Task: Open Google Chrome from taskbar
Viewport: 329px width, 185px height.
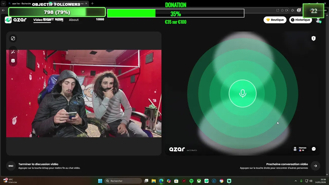Action: [222, 181]
